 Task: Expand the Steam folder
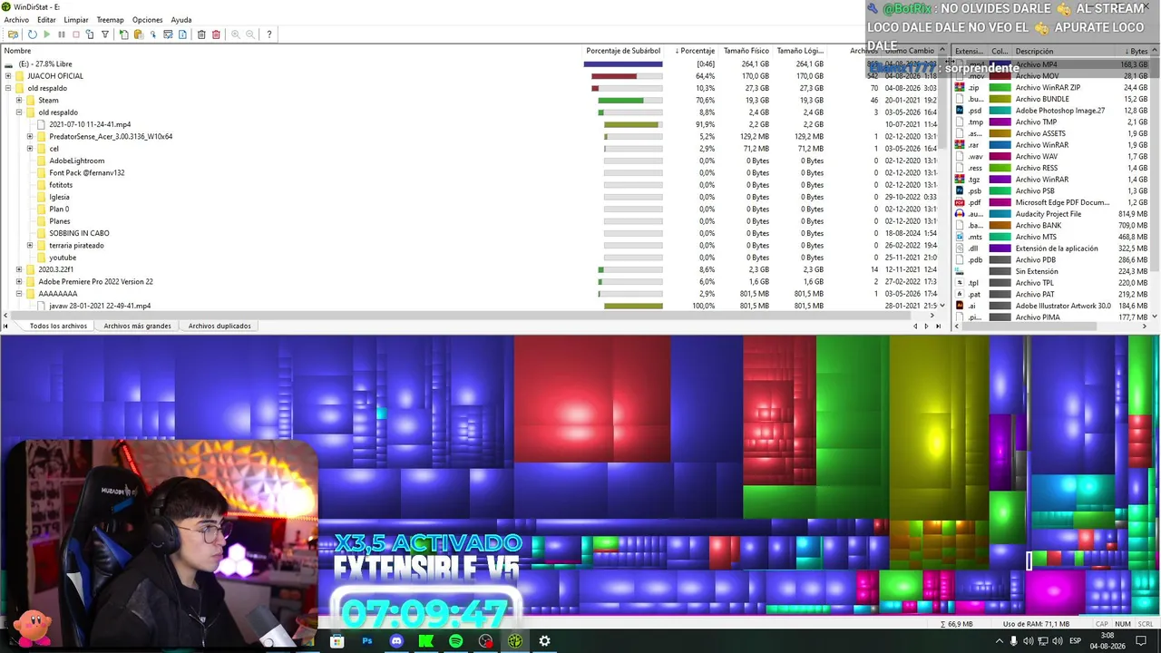coord(19,100)
